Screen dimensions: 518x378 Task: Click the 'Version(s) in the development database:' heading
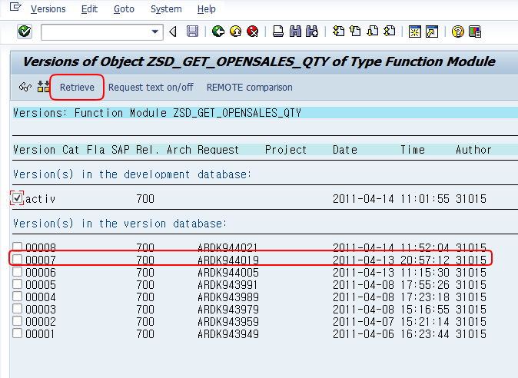pos(132,174)
